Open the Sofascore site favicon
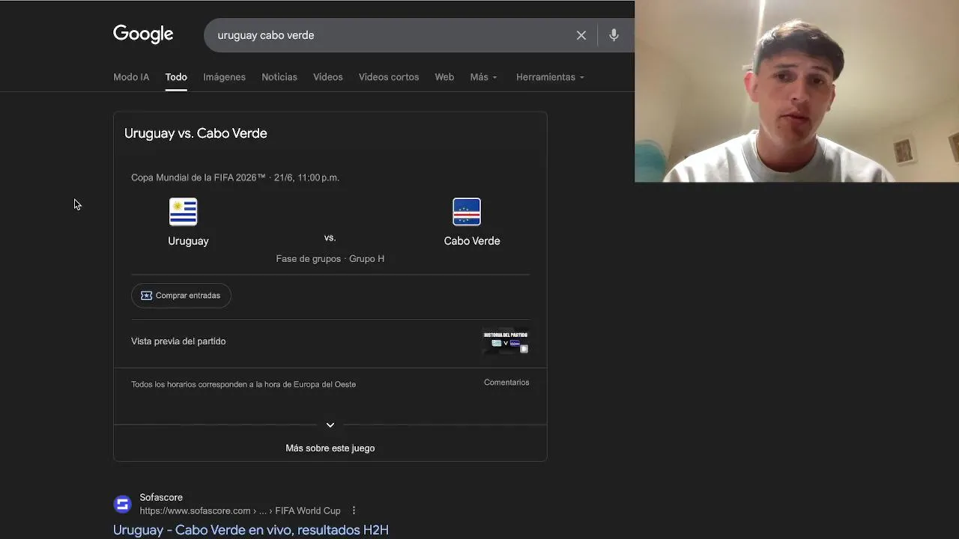Viewport: 959px width, 539px height. click(122, 505)
